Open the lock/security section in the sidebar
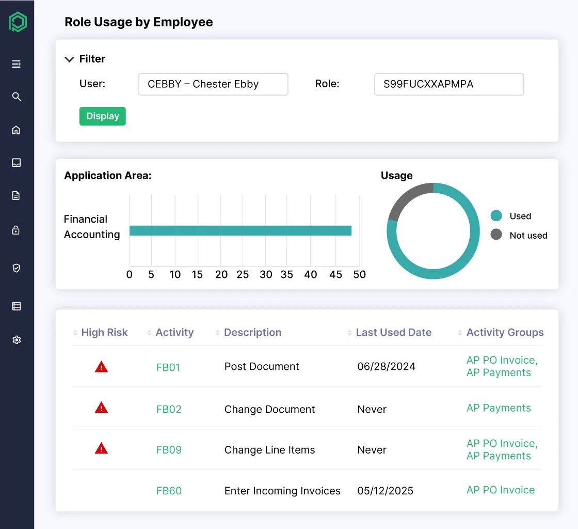Screen dimensions: 578x529 (x=16, y=229)
